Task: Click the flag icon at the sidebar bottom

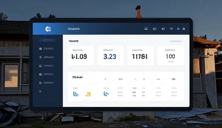Action: tap(40, 92)
